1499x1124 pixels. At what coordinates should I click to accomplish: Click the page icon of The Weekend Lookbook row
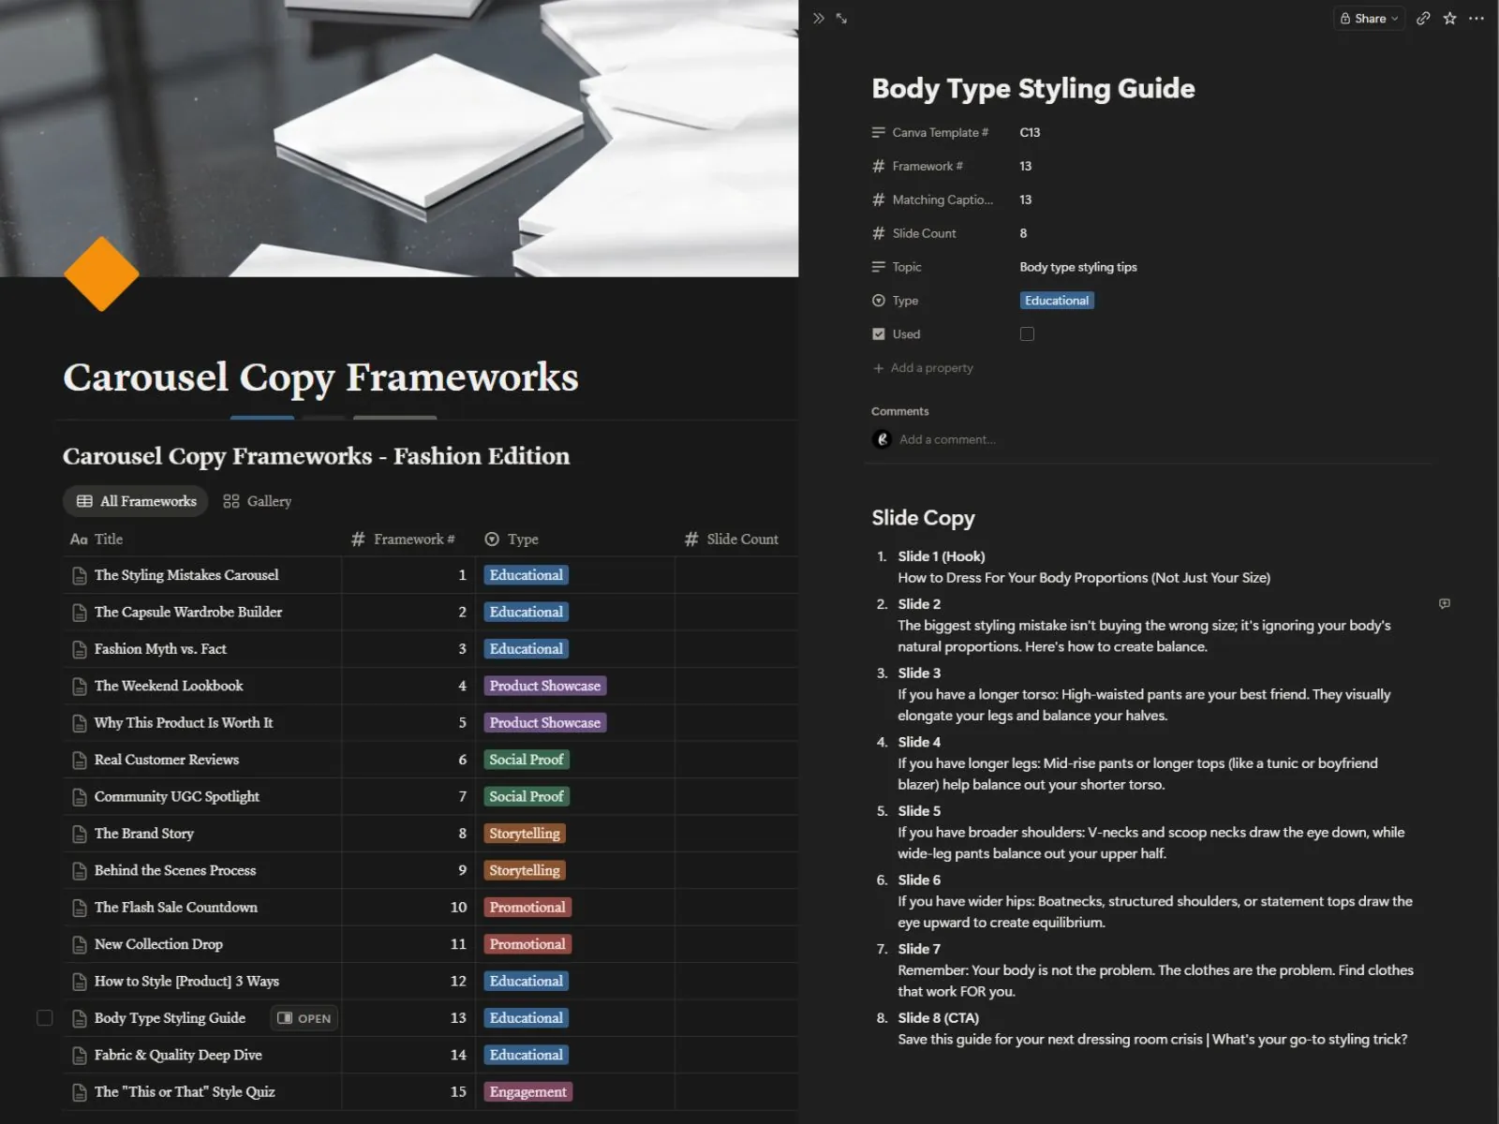coord(80,686)
